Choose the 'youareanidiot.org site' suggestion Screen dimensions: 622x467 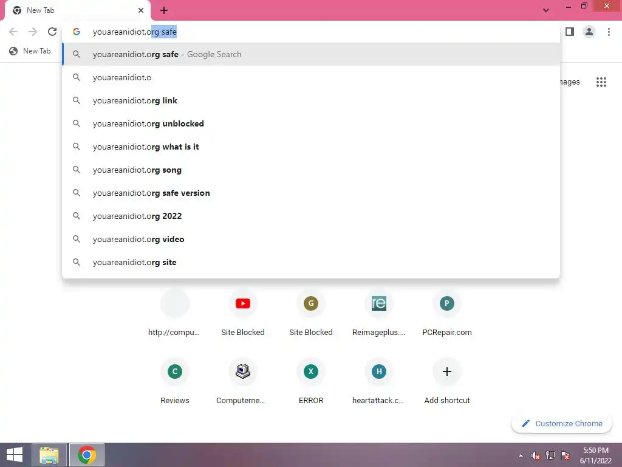coord(311,262)
